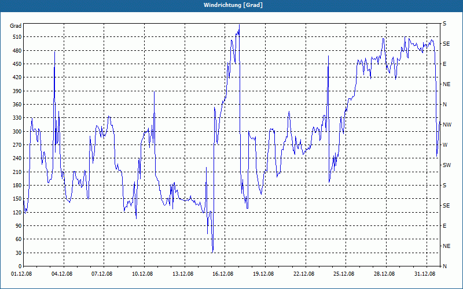This screenshot has width=463, height=289.
Task: Click the "Windrichtung [Grad]" chart title
Action: pyautogui.click(x=233, y=5)
